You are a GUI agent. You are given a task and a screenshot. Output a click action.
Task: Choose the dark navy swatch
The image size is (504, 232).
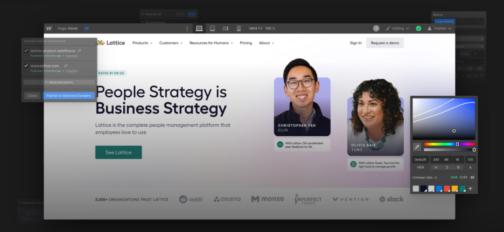coord(424,188)
